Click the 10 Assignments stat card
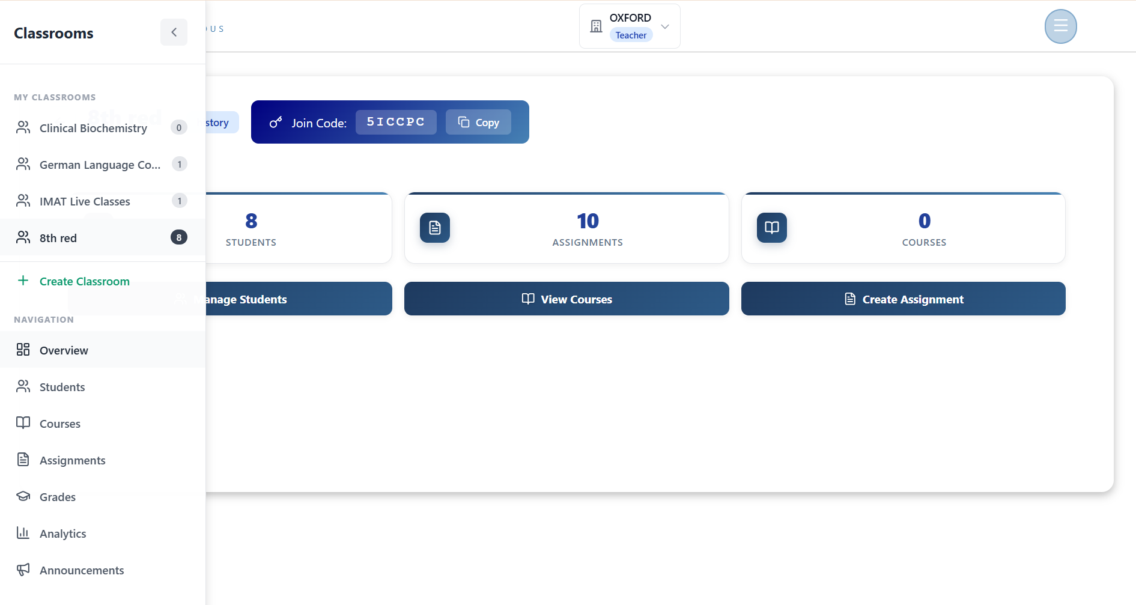1136x605 pixels. 566,228
